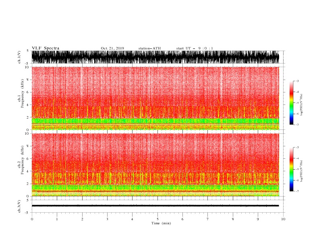319x246 pixels.
Task: Click the '10' tick on time axis
Action: 283,219
